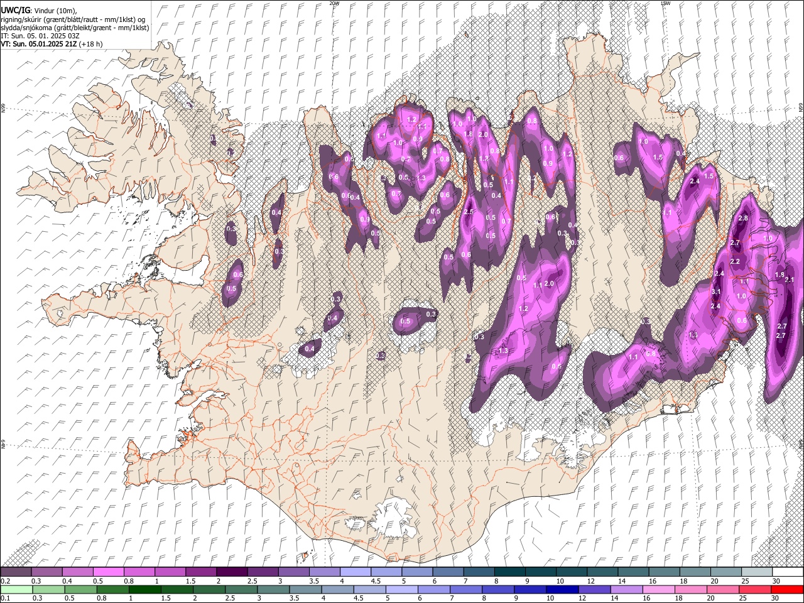The height and width of the screenshot is (603, 804).
Task: Click the '2.5' snowfall value in the central north
Action: [x=469, y=212]
